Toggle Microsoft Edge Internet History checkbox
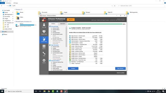 point(52,30)
